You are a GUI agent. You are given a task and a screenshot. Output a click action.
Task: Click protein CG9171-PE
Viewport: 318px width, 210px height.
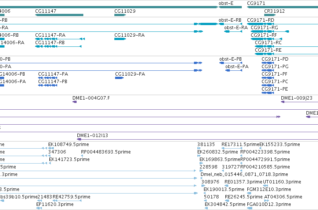point(275,89)
